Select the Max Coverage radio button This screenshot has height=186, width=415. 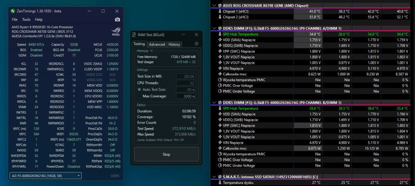139,96
